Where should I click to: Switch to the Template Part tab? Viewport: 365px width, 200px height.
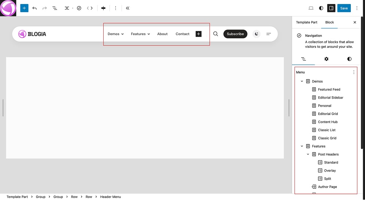[307, 22]
